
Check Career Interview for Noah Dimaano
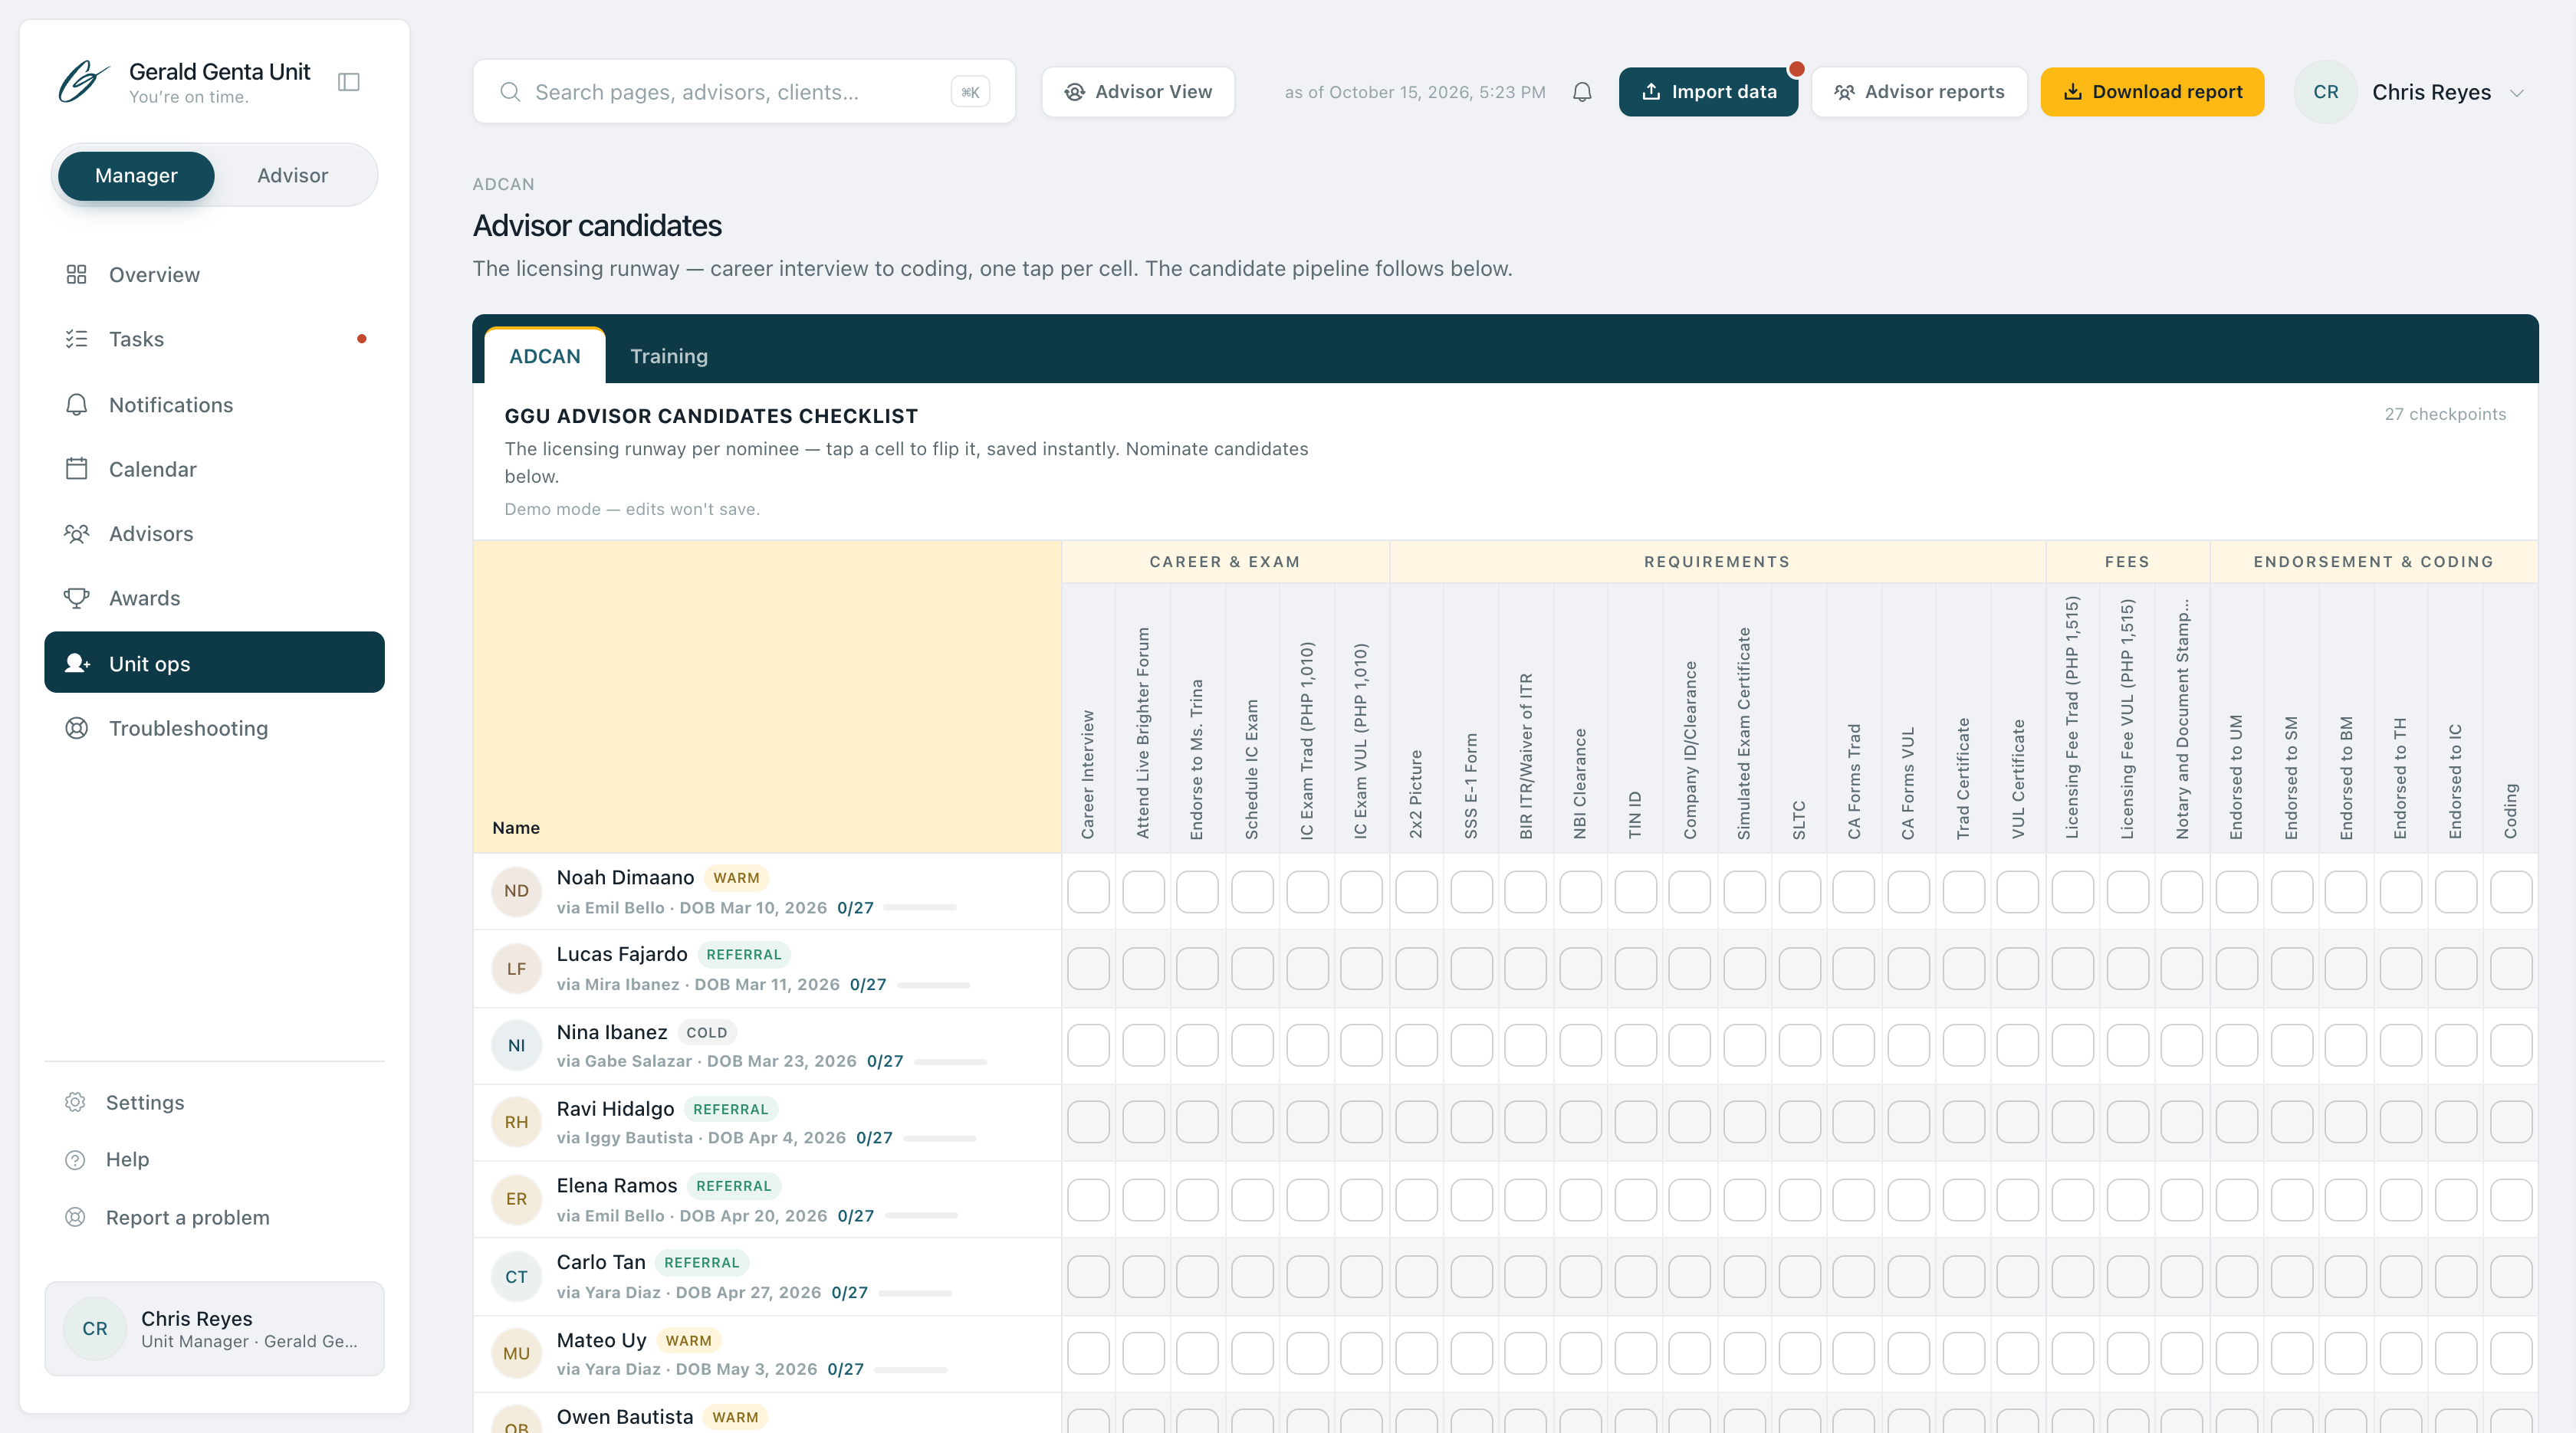[1088, 891]
